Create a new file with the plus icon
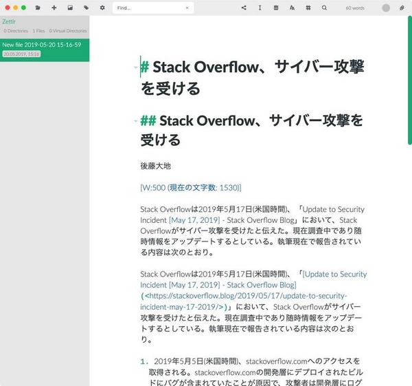This screenshot has width=412, height=386. pos(54,8)
